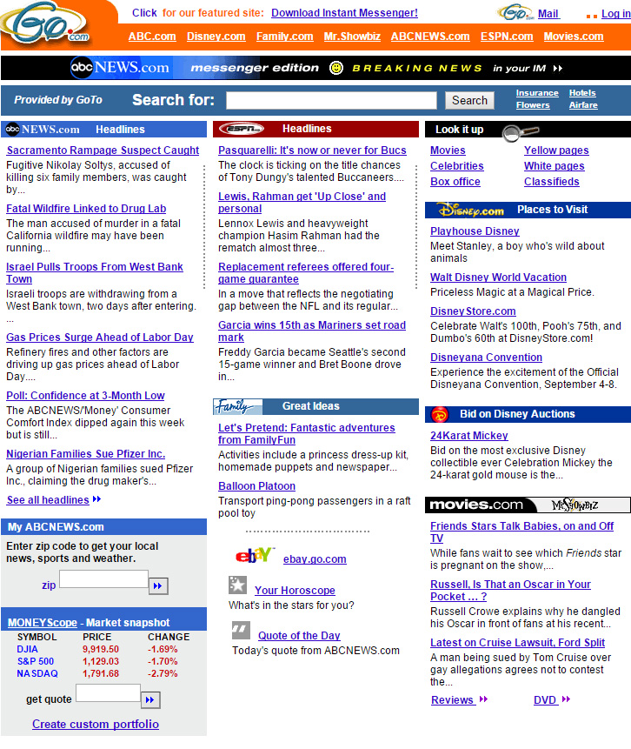Screen dimensions: 631x749
Task: Click the Search button
Action: [469, 100]
